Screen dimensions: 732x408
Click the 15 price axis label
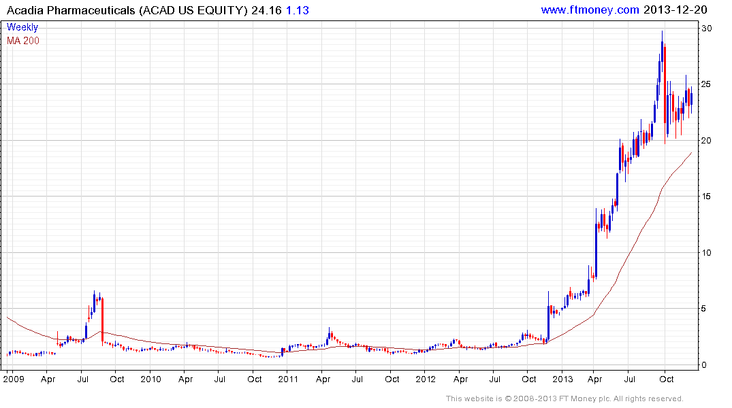[x=706, y=197]
